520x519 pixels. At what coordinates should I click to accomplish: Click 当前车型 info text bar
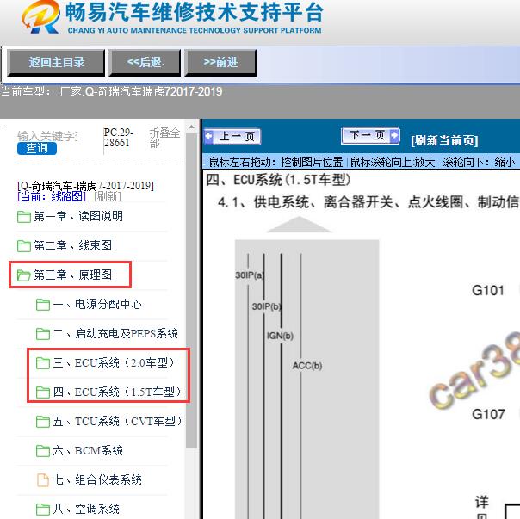coord(112,91)
